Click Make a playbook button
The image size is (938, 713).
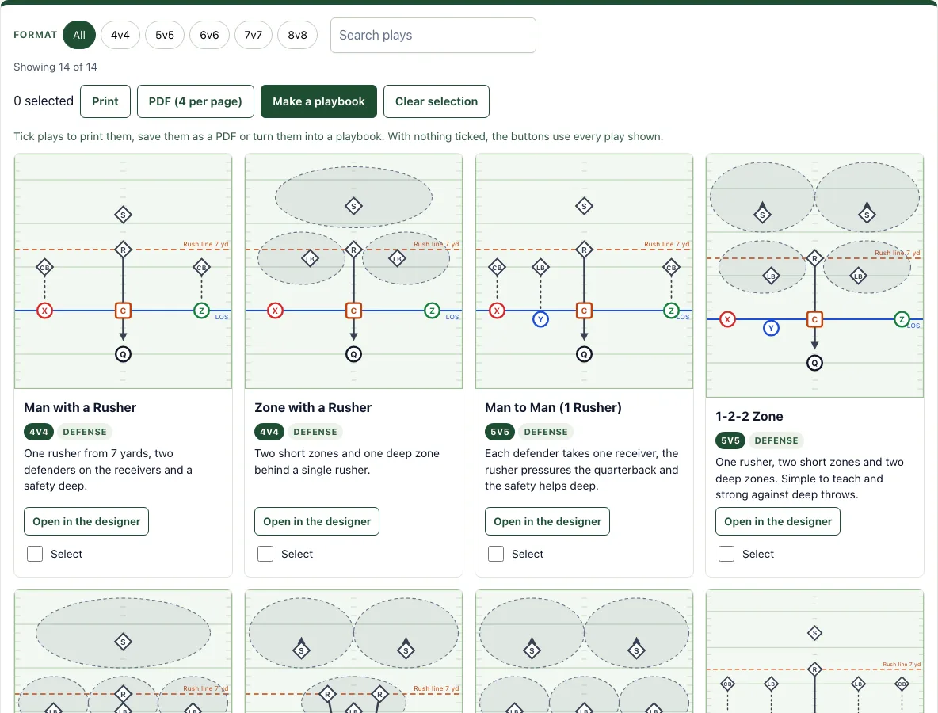pyautogui.click(x=318, y=101)
